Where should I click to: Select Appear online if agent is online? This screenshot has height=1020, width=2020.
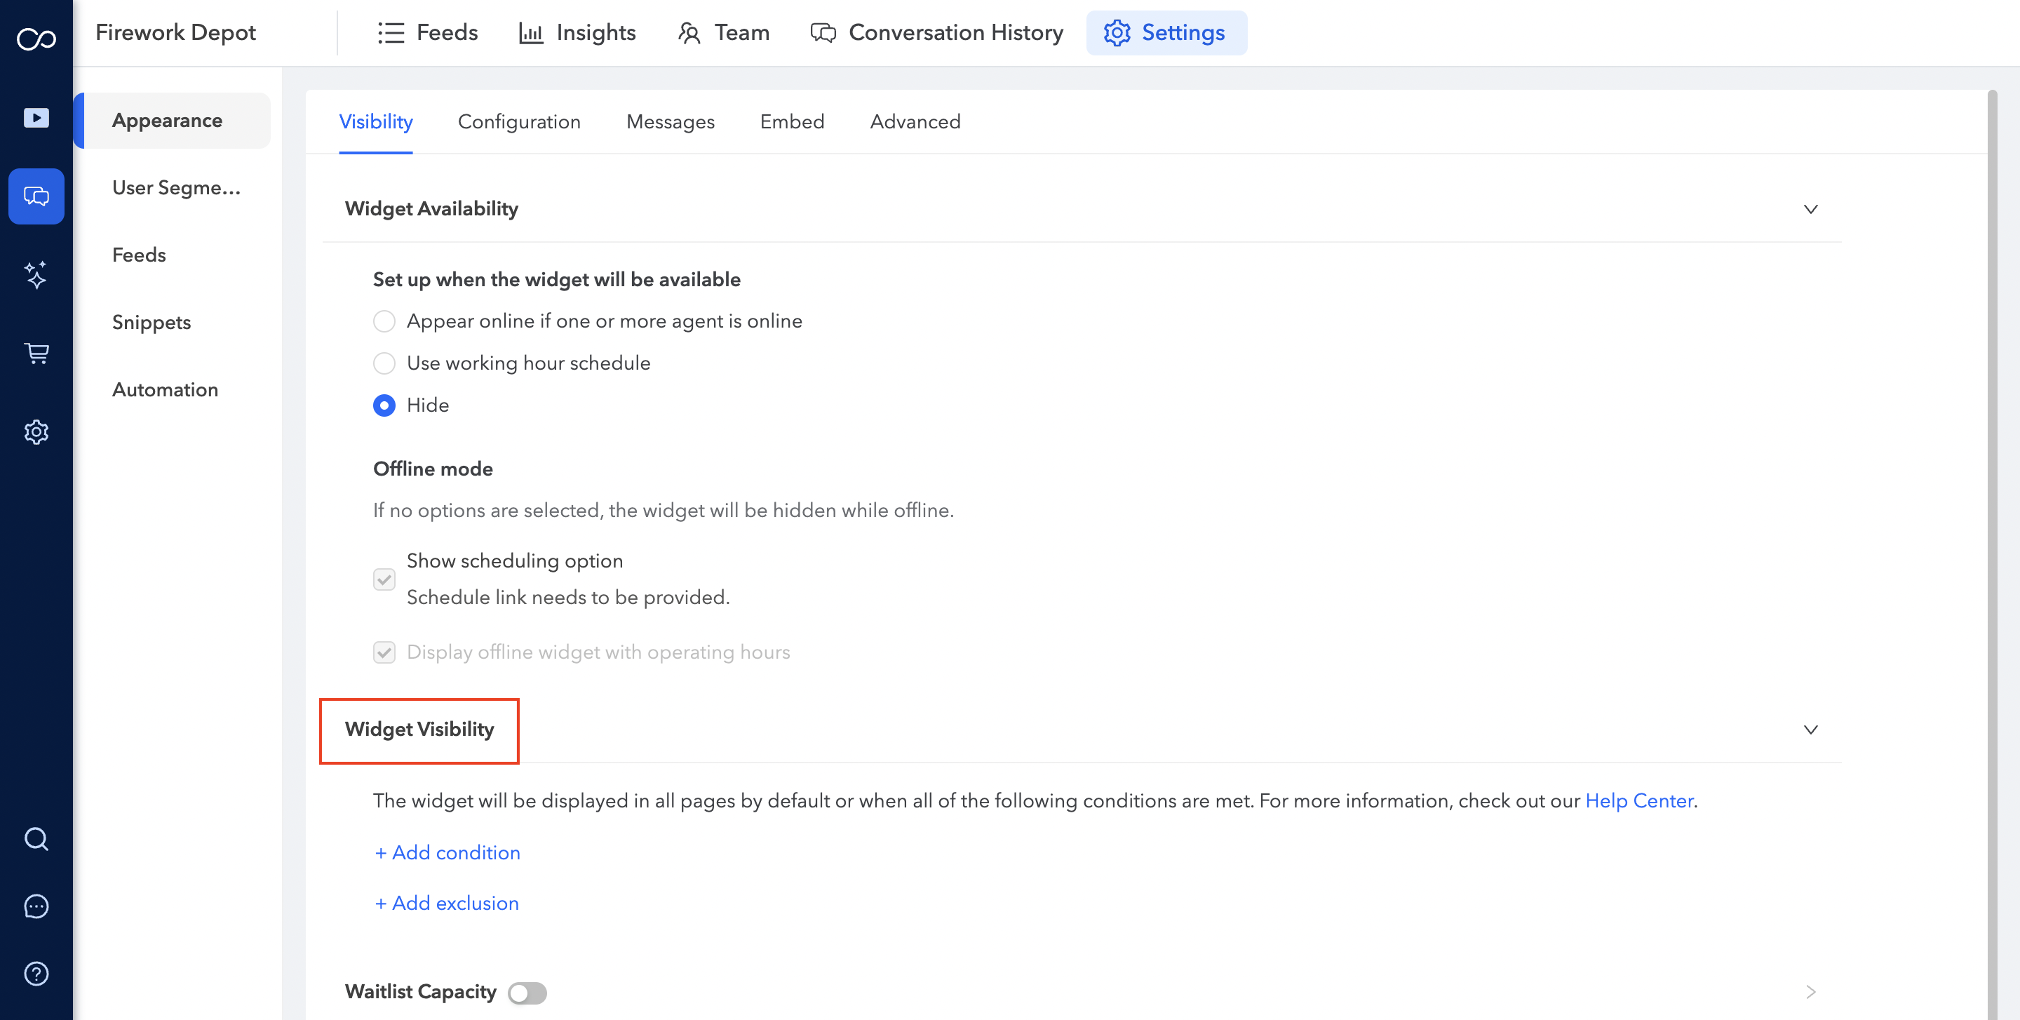(x=384, y=321)
